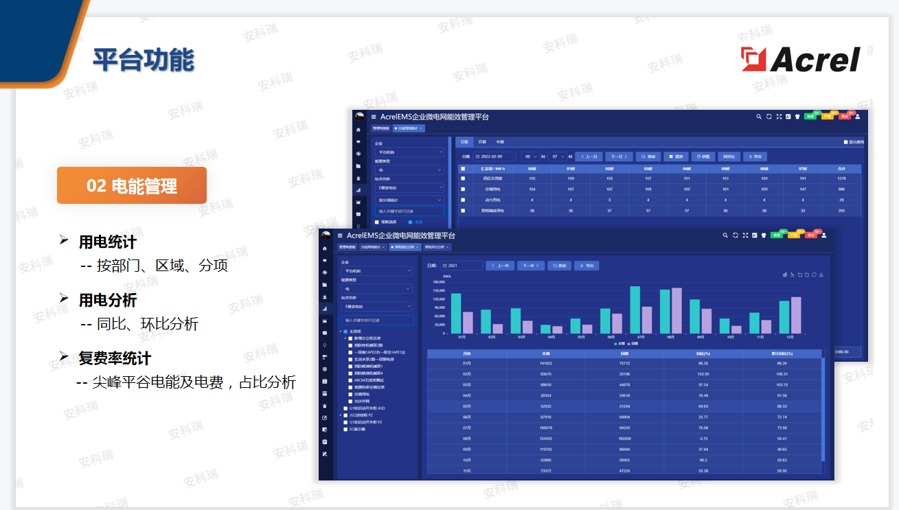Check the 空调用电 tree checkbox in the front window
This screenshot has height=510, width=899.
(x=350, y=395)
